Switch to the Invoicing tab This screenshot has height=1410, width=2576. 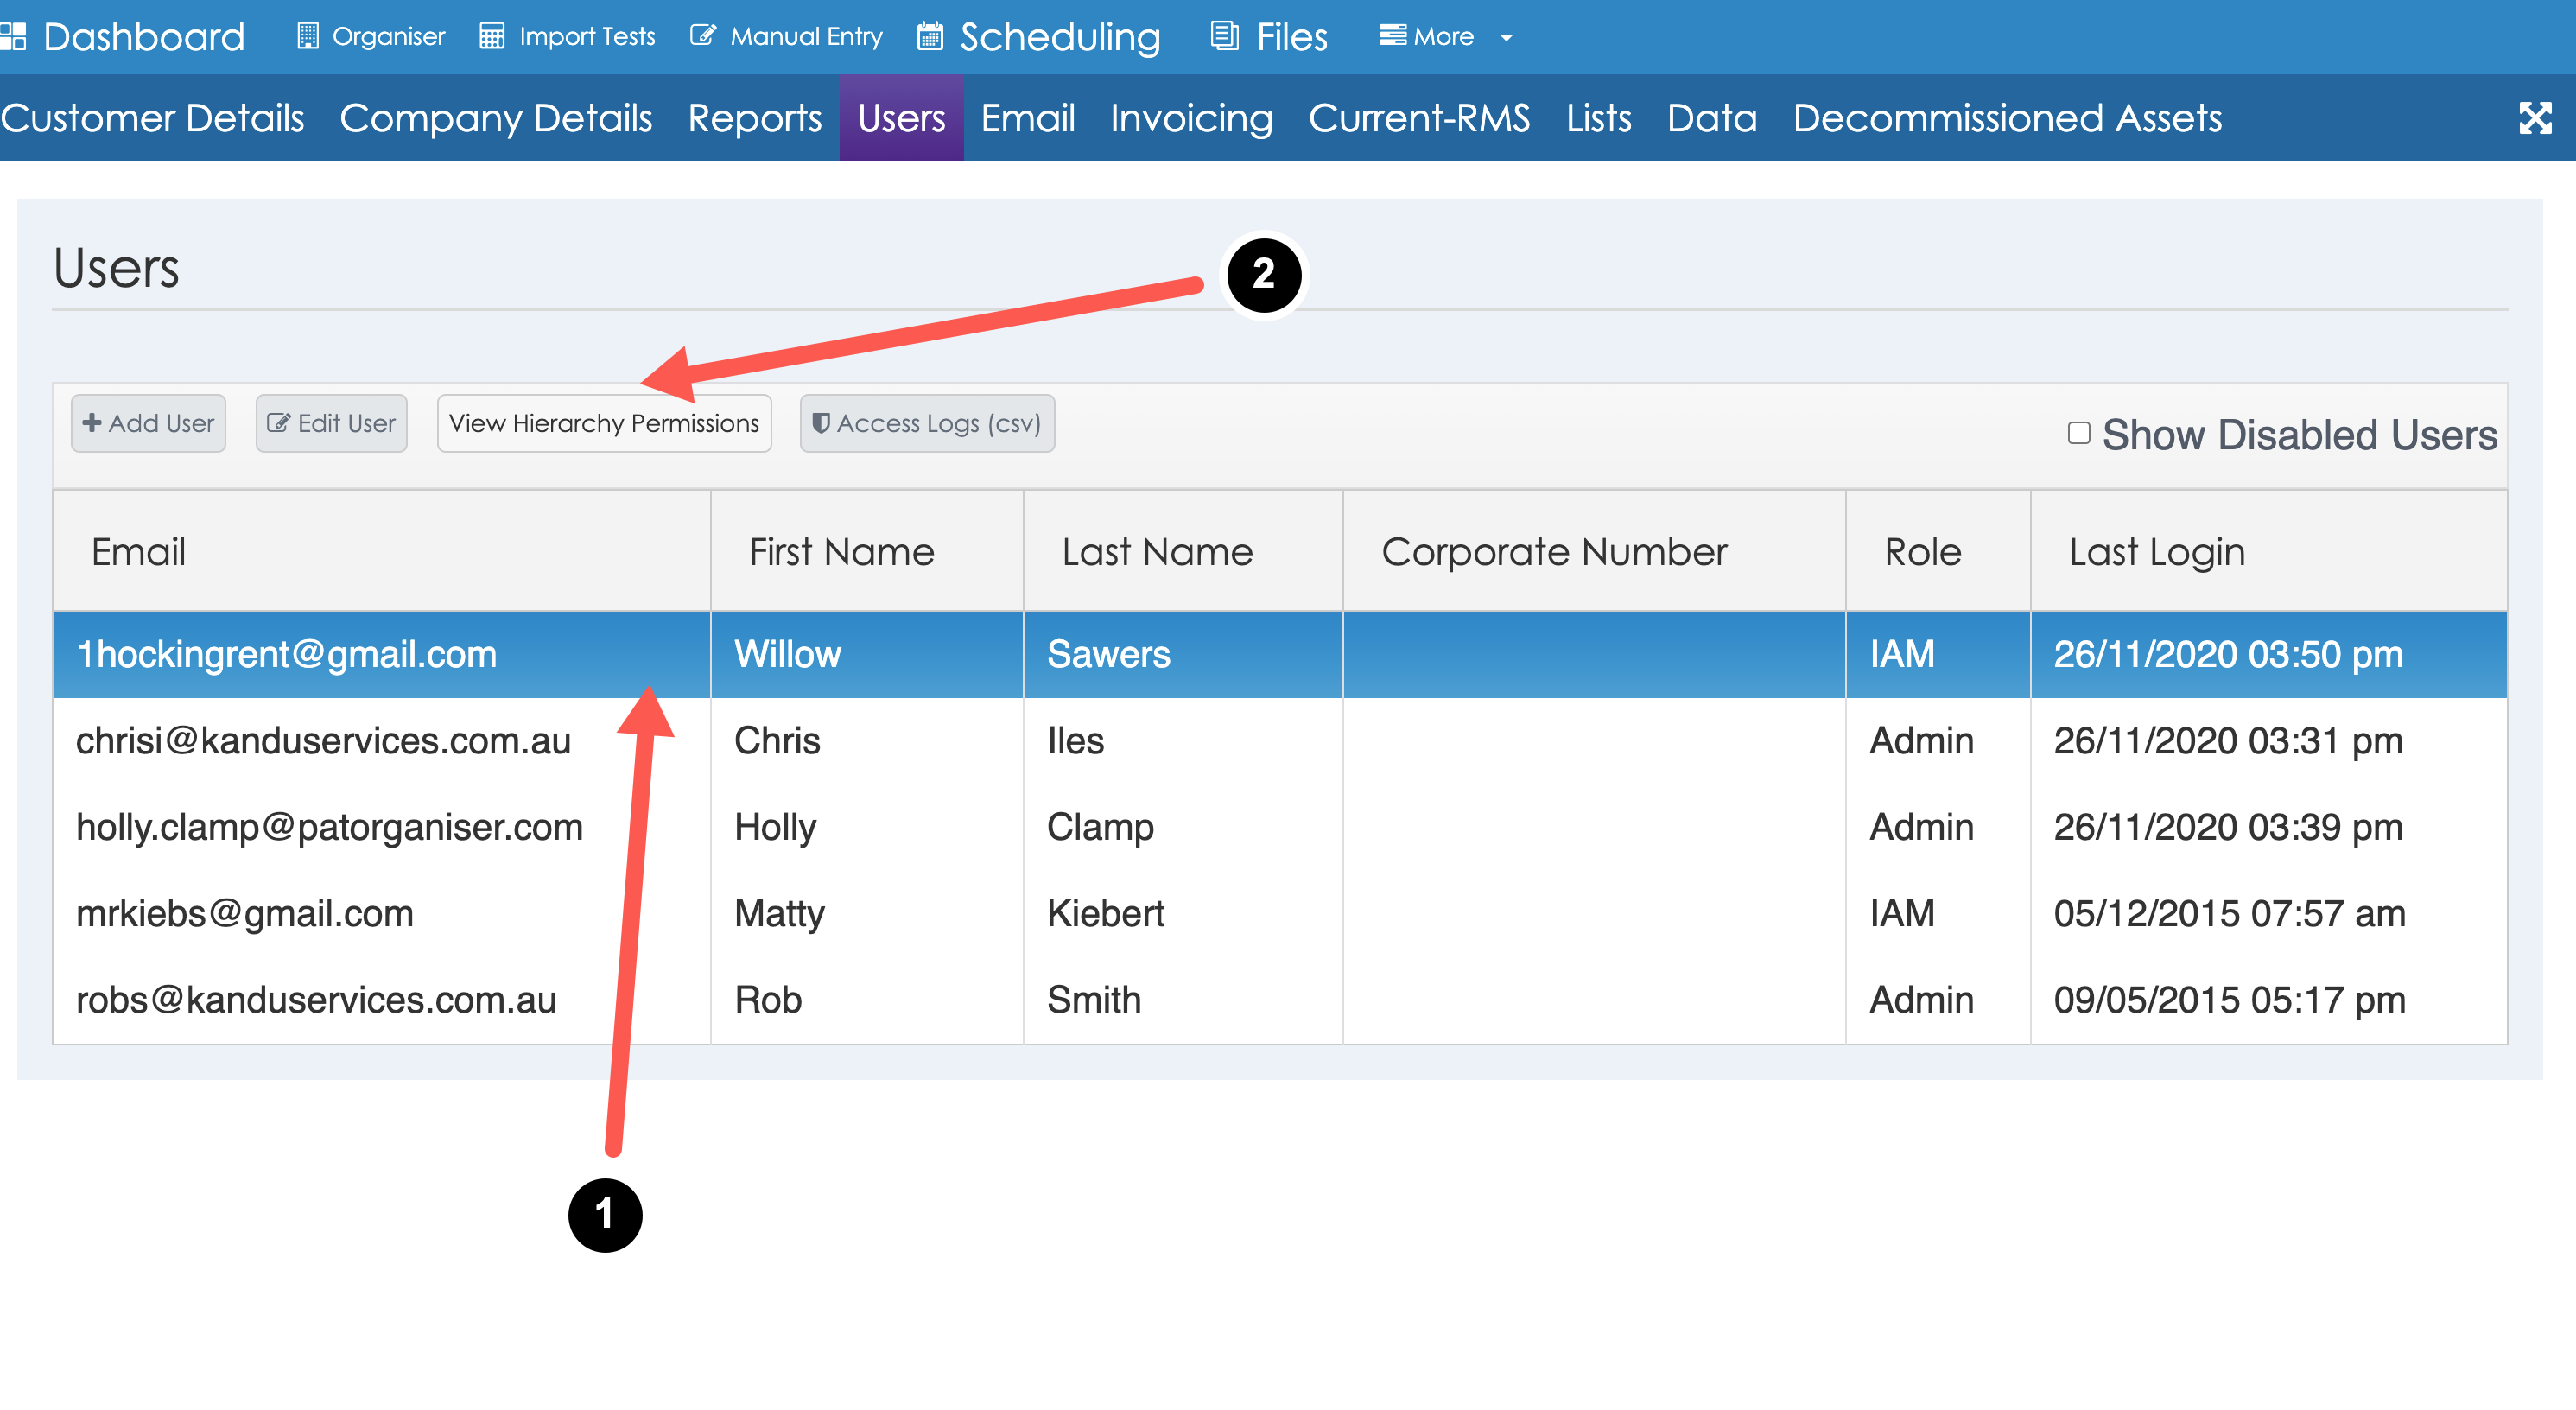coord(1191,118)
